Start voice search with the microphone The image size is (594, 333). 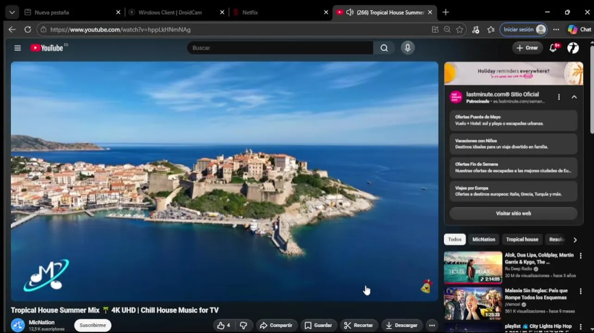(408, 48)
